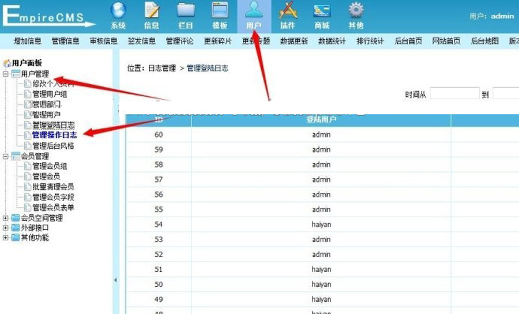Click the 管理登陆日志 breadcrumb link
Screen dimensions: 519x314
coord(207,68)
